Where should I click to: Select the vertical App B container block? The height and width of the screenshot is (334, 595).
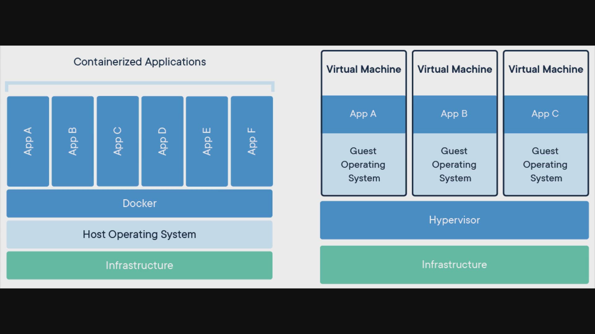point(73,141)
